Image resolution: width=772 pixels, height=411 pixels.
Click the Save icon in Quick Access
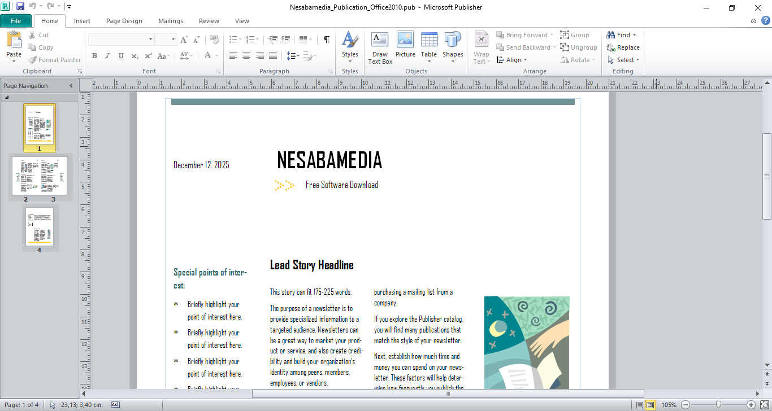pyautogui.click(x=20, y=7)
